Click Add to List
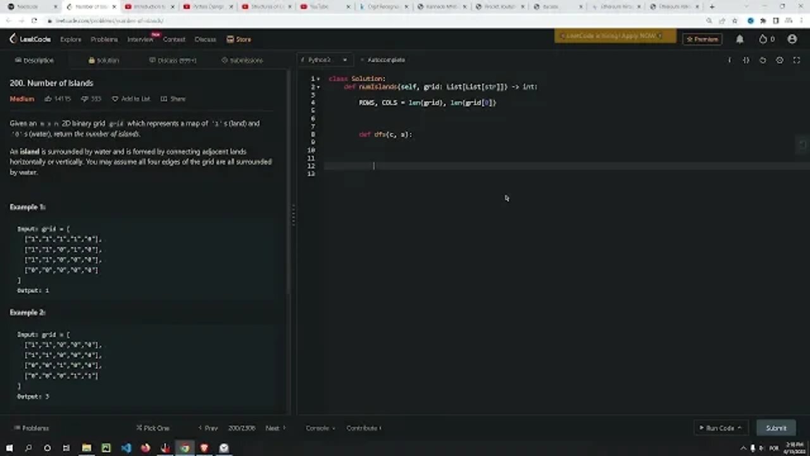 point(131,99)
